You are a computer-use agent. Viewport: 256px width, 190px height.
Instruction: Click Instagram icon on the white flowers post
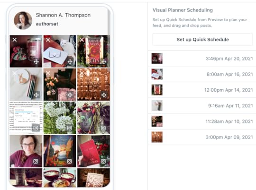click(70, 128)
